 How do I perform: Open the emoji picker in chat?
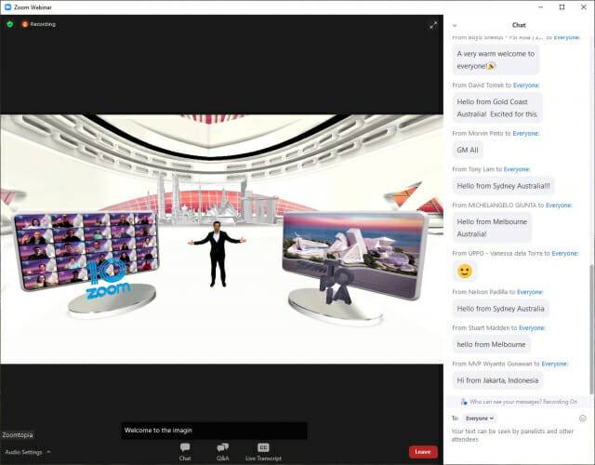click(x=582, y=418)
